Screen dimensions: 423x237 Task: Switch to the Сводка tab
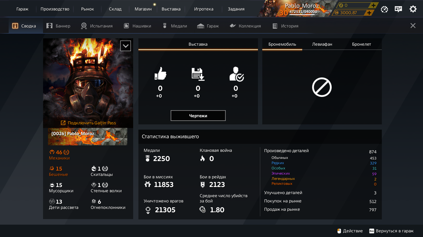[x=26, y=26]
